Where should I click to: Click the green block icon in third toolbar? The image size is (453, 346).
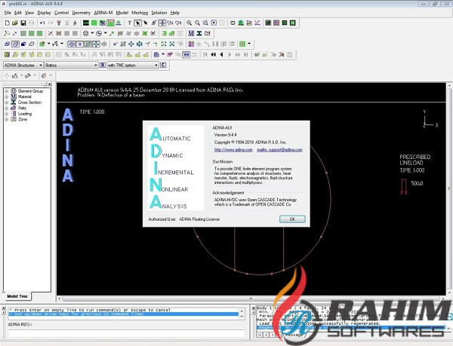coord(42,44)
